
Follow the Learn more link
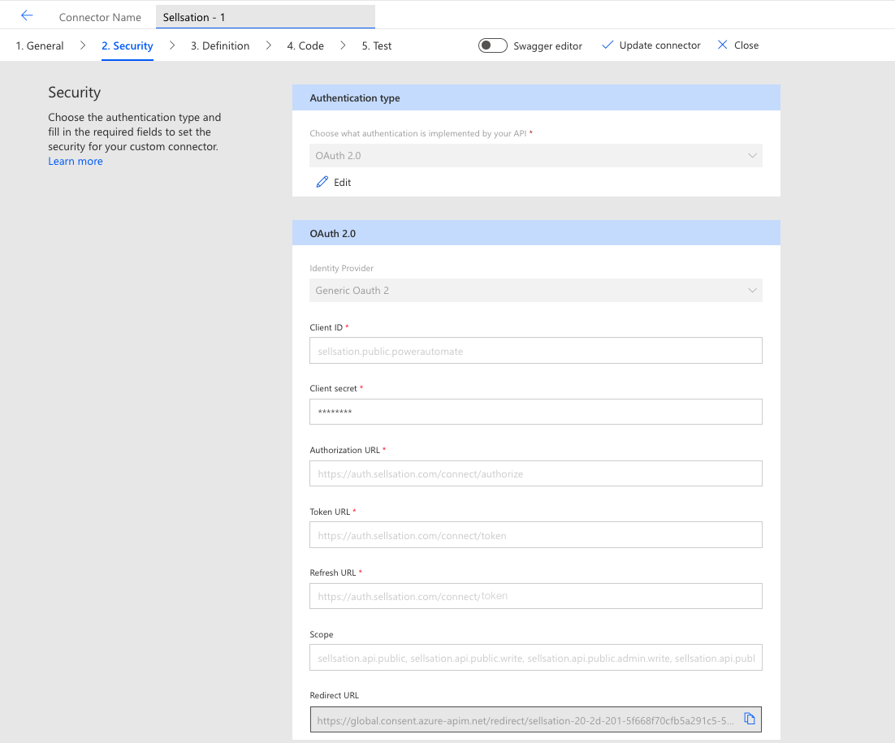(x=76, y=162)
